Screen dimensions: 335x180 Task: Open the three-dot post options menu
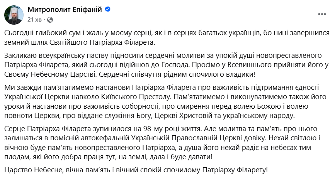pyautogui.click(x=321, y=14)
